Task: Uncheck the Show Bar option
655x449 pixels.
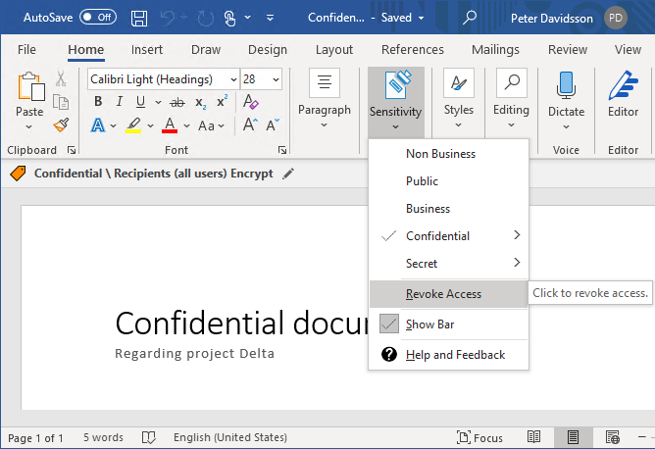Action: (x=429, y=324)
